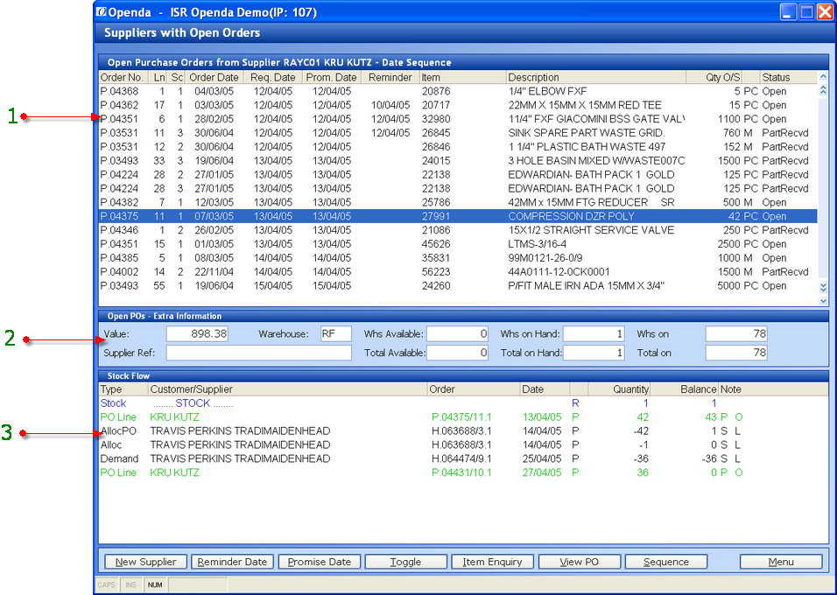837x595 pixels.
Task: Click the Whs Available field
Action: click(458, 334)
